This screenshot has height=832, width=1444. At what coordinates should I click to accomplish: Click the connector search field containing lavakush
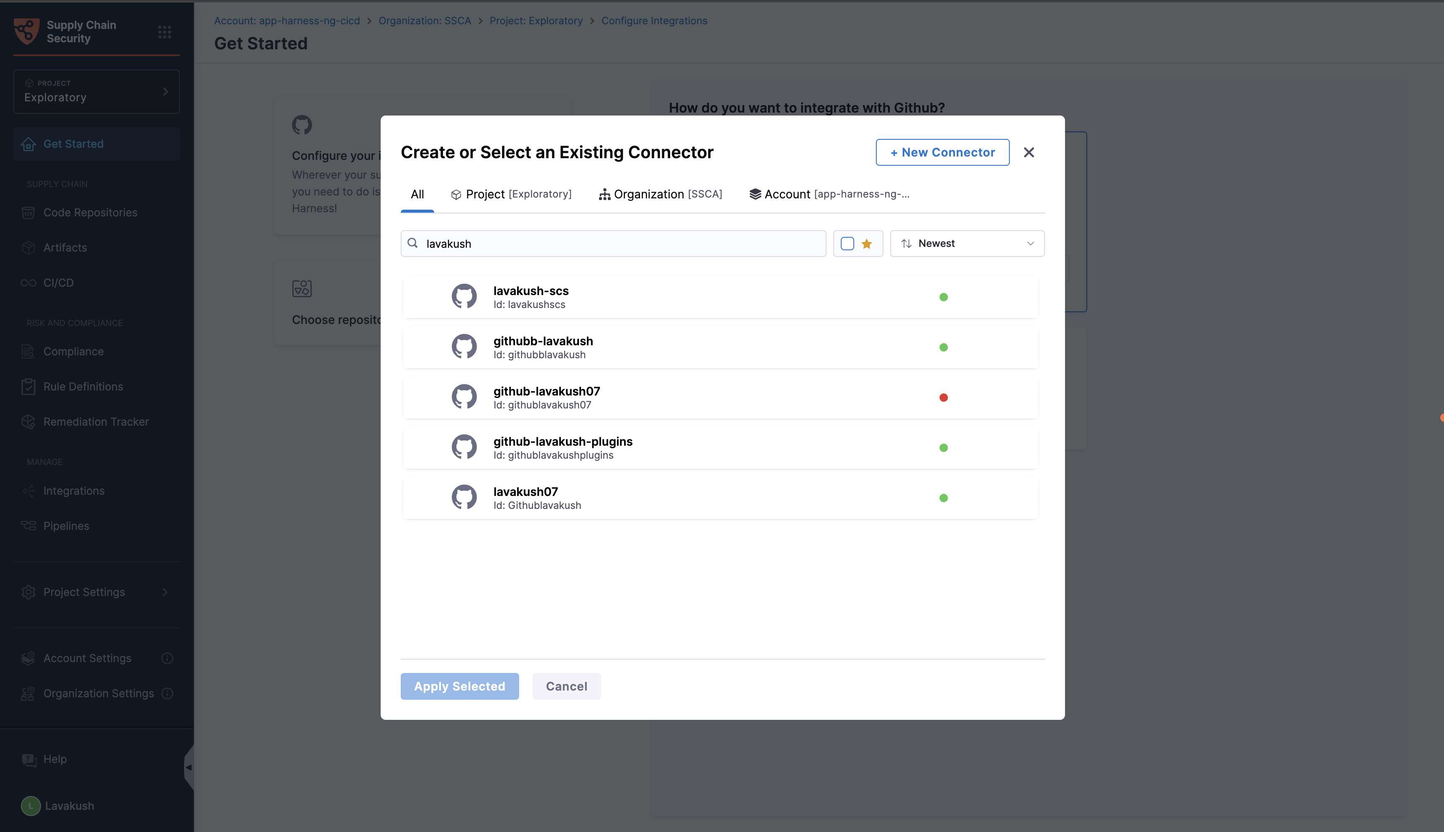(x=613, y=244)
